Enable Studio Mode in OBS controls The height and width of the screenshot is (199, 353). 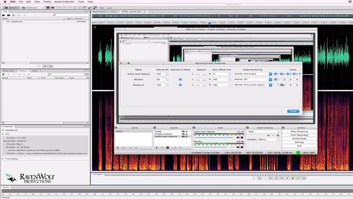299,139
